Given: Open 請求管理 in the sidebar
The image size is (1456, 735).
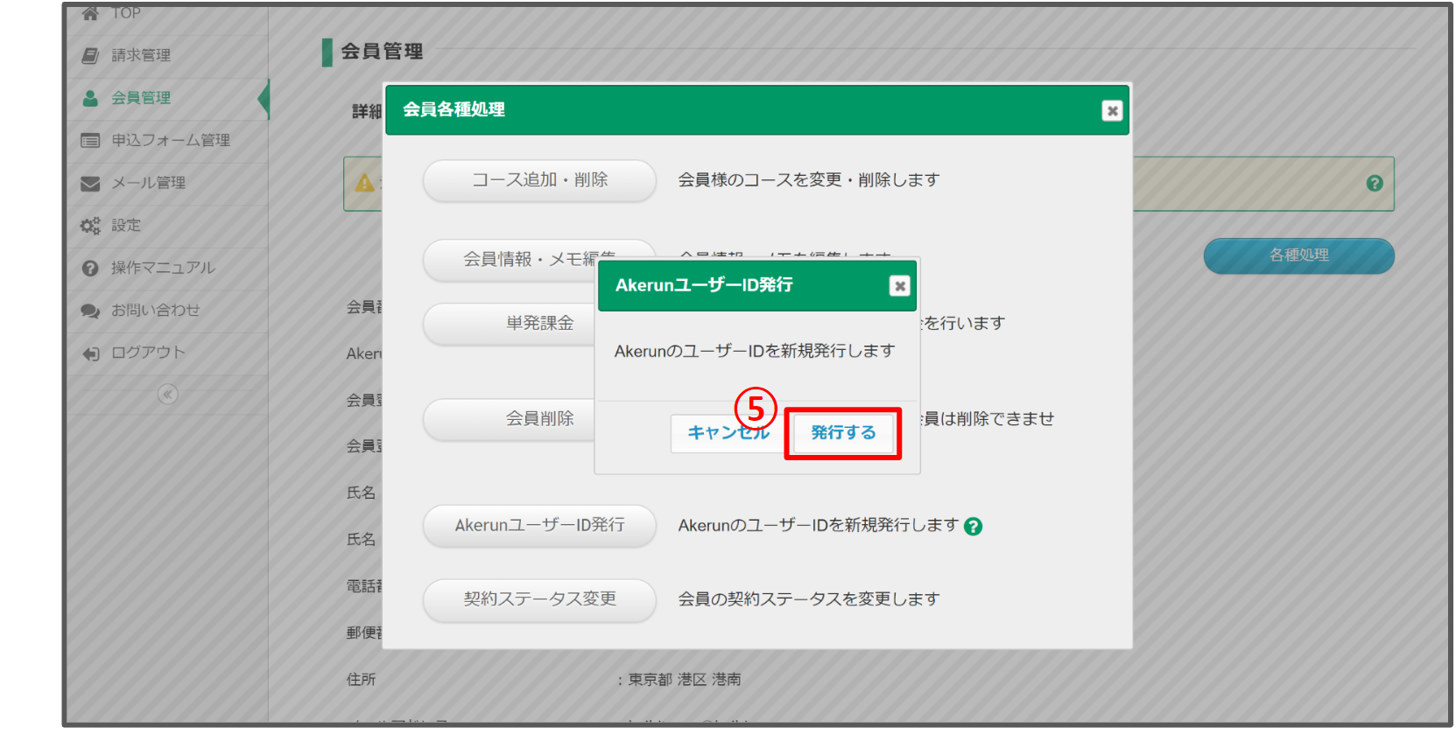Looking at the screenshot, I should click(x=141, y=55).
